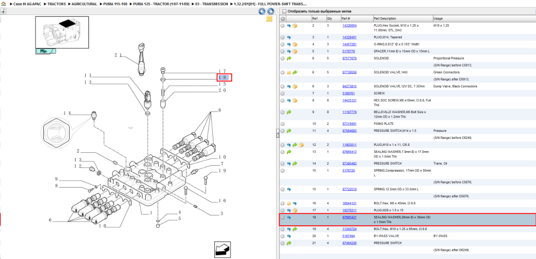
Task: Select callout 21 on the diagram
Action: tap(118, 55)
